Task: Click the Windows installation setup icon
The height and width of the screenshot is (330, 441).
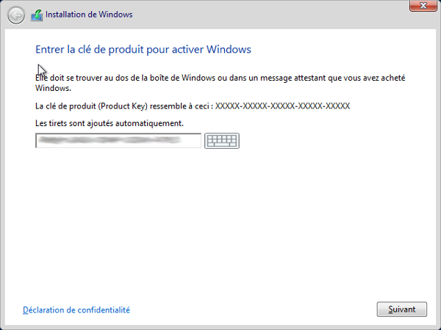Action: pos(37,15)
